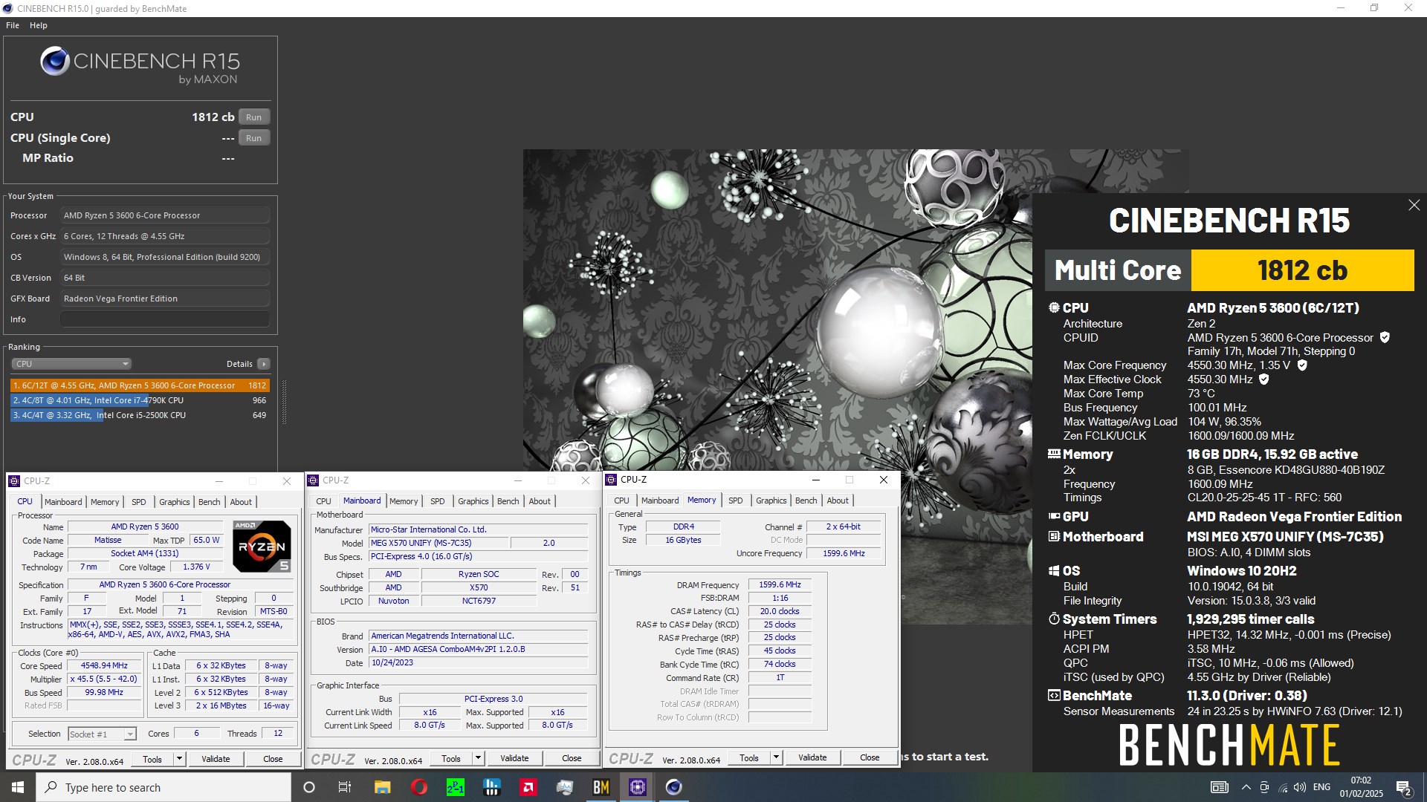Open the File menu

pos(13,25)
